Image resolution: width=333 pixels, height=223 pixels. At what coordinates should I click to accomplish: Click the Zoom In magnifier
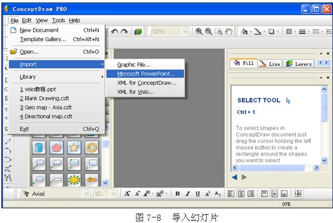point(199,32)
